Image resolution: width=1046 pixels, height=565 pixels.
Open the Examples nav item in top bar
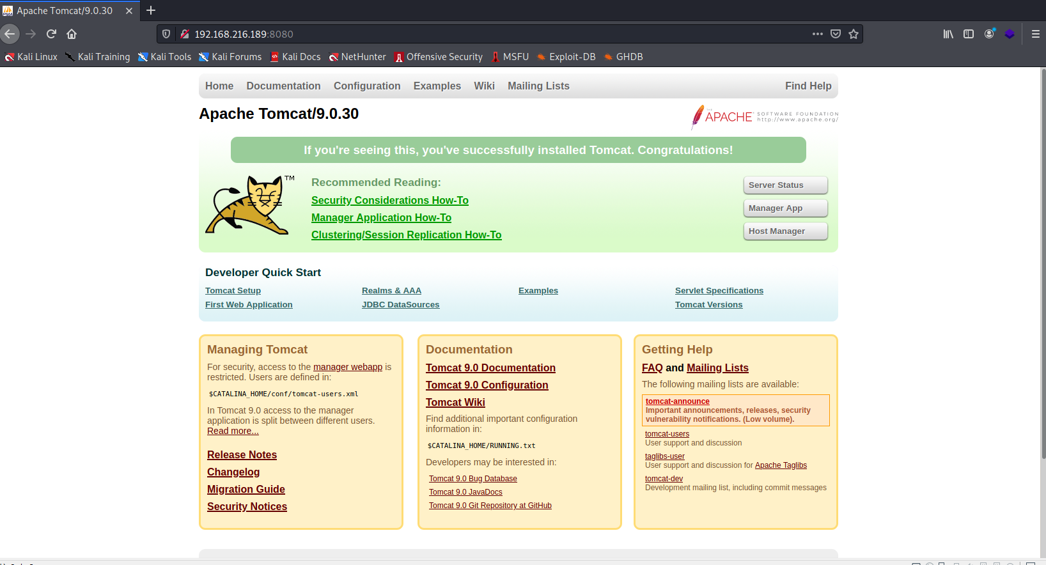(437, 86)
